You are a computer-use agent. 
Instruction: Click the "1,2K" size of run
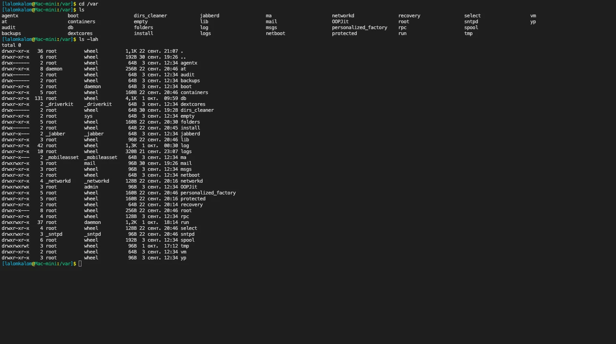131,222
